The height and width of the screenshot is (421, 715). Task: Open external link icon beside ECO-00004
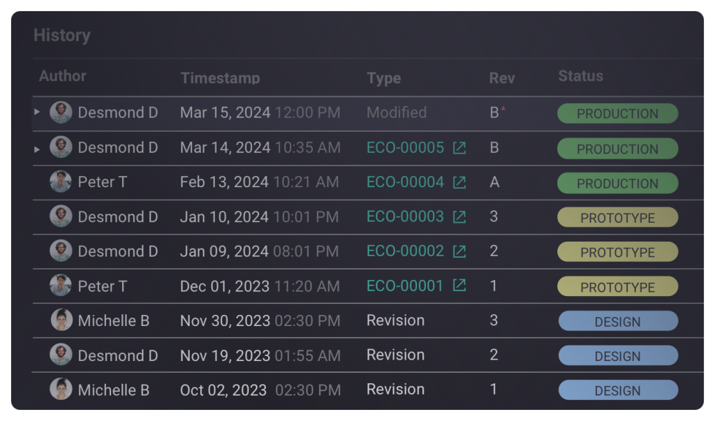point(459,182)
